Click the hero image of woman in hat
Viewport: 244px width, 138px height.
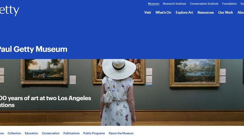122,92
